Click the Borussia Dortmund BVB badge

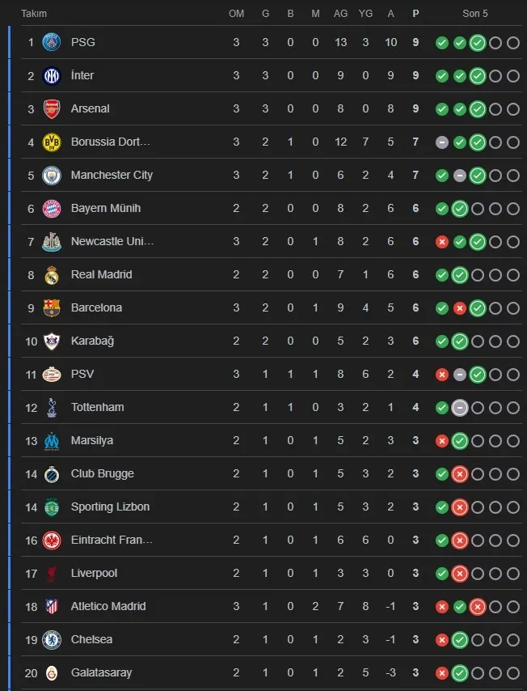[52, 142]
